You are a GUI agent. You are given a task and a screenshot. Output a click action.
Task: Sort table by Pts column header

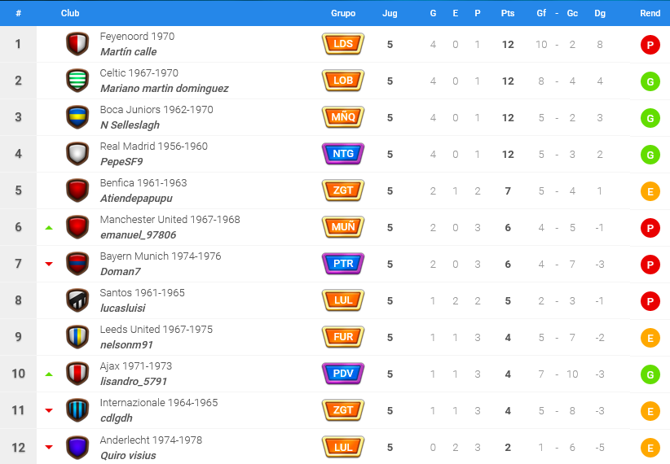point(508,13)
